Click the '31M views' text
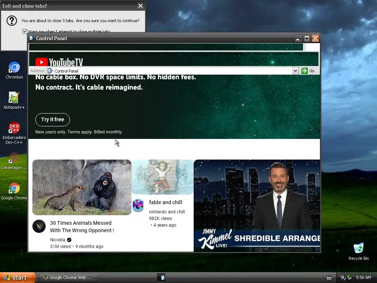 [x=60, y=247]
